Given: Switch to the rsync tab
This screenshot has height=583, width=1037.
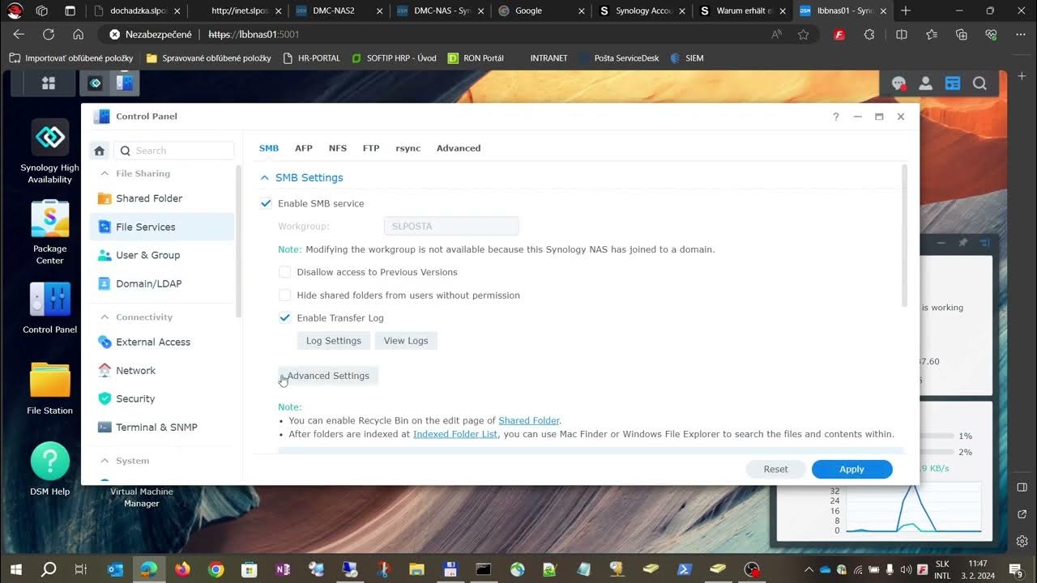Looking at the screenshot, I should 408,148.
